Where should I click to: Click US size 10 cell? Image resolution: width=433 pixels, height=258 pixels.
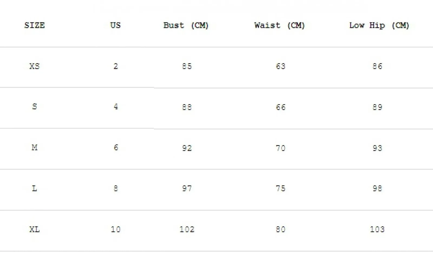click(116, 229)
